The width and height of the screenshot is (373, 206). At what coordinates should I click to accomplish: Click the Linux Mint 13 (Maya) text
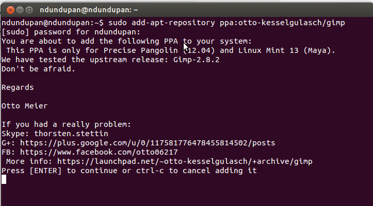click(287, 50)
